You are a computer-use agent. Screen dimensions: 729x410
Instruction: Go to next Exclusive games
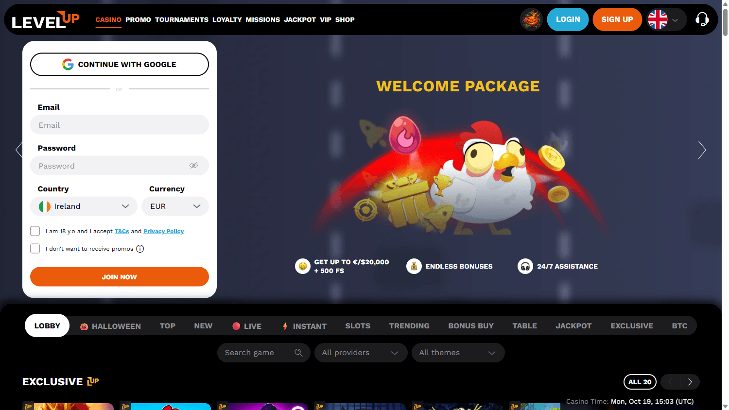(690, 382)
